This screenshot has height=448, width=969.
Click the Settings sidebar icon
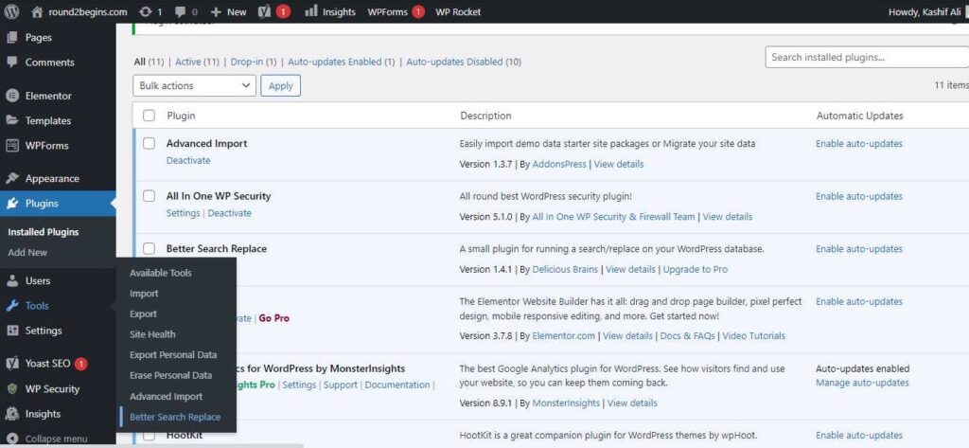(x=12, y=331)
